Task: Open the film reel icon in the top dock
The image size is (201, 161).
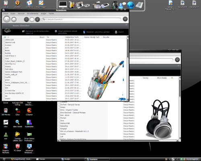Action: click(x=87, y=6)
